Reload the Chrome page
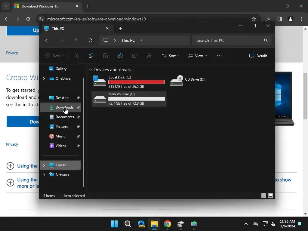Viewport: 308px width, 231px height. click(x=28, y=19)
